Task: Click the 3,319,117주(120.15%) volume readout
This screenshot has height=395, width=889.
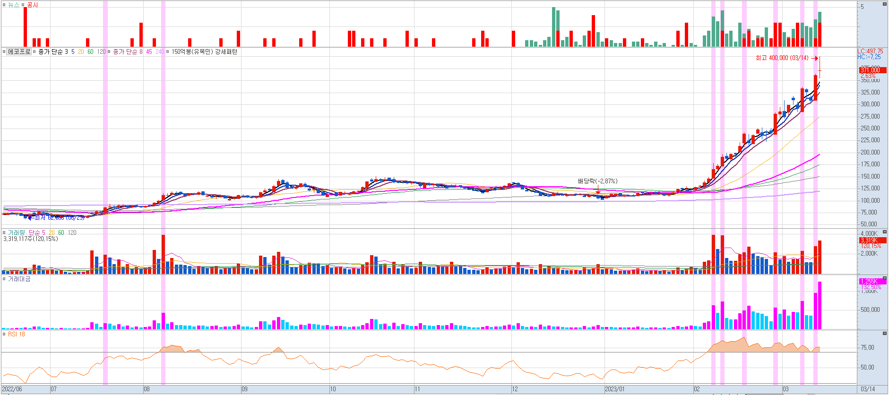Action: (31, 239)
